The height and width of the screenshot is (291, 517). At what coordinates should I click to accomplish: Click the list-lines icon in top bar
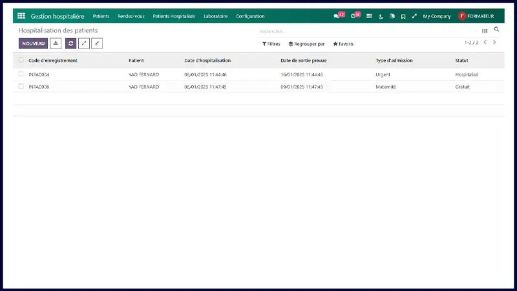coord(369,16)
